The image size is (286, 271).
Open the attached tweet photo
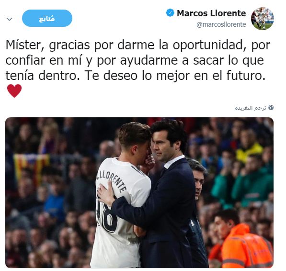point(139,192)
